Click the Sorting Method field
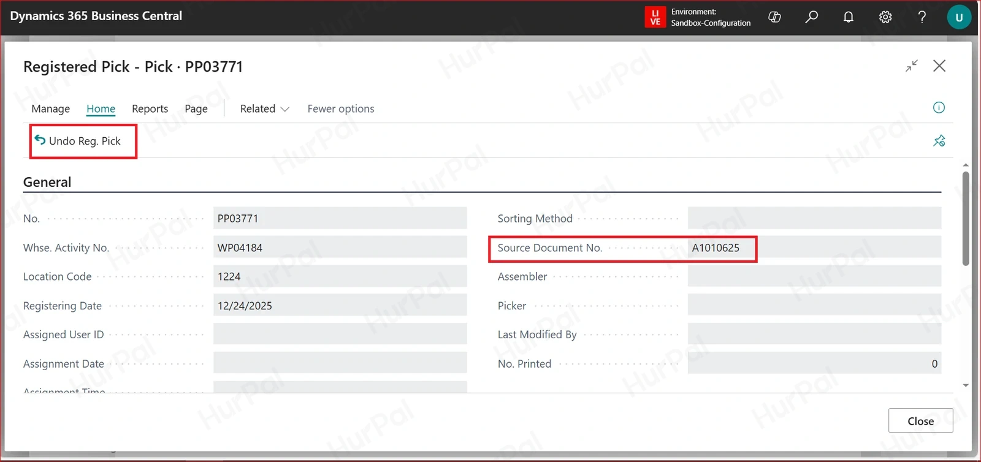Viewport: 981px width, 462px height. pos(814,218)
